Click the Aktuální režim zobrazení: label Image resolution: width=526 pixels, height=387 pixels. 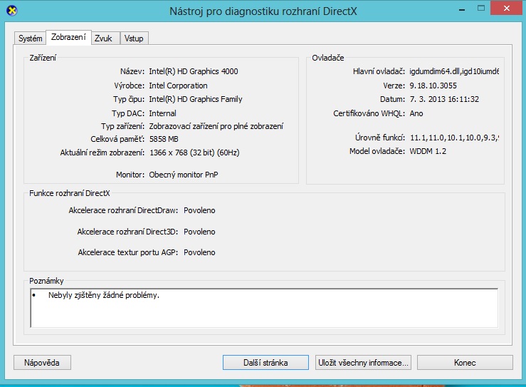tap(102, 153)
